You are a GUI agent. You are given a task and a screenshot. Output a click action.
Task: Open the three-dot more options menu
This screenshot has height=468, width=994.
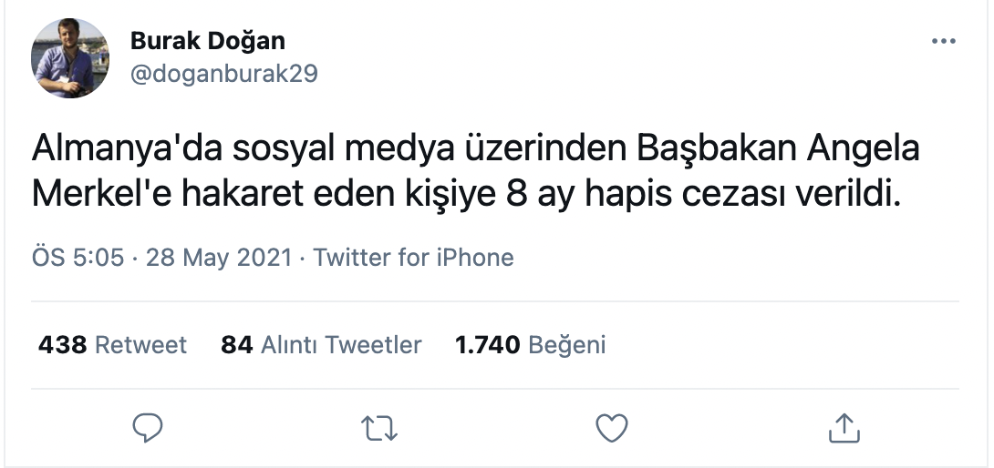tap(943, 42)
